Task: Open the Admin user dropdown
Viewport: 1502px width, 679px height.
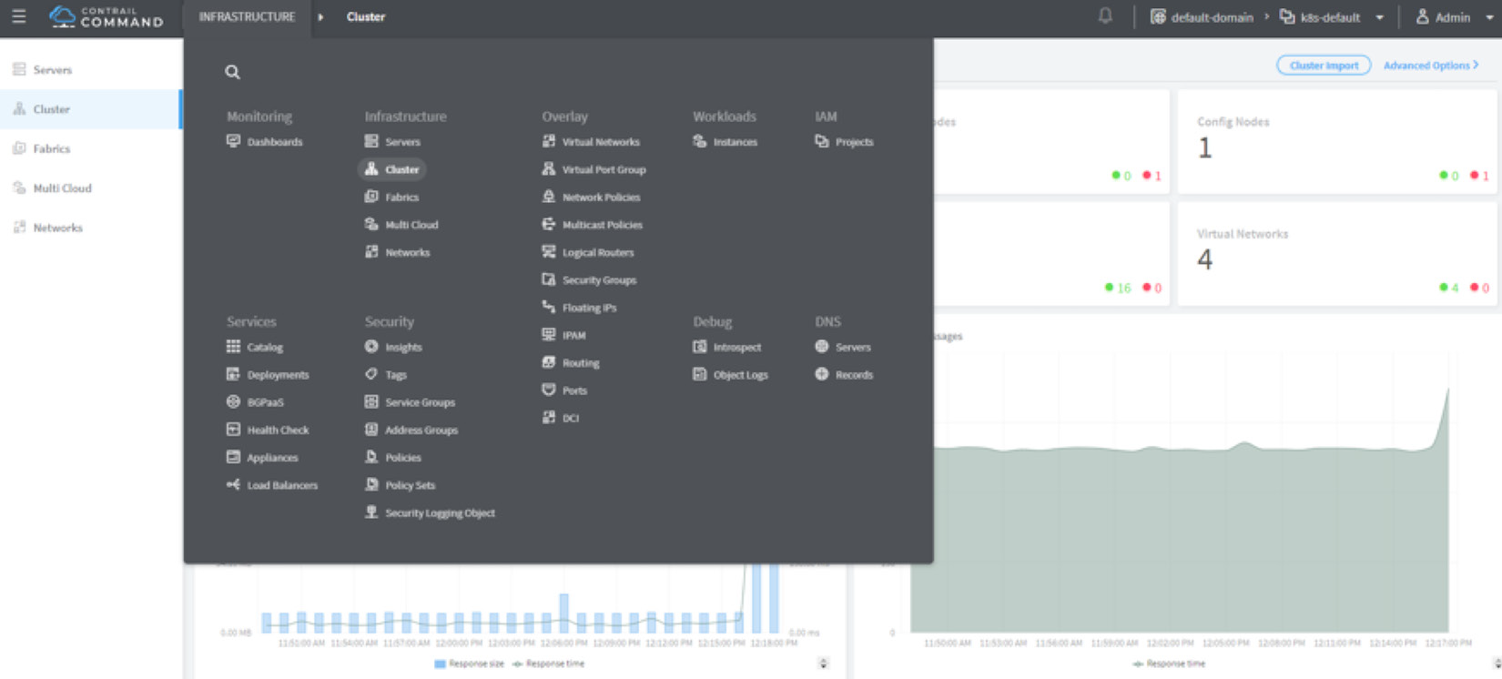Action: (x=1454, y=17)
